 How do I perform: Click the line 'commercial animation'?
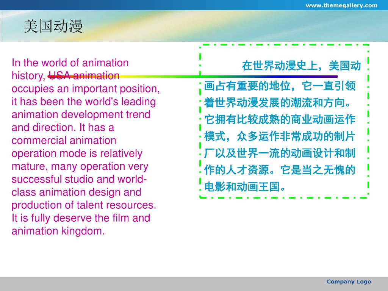[x=64, y=140]
